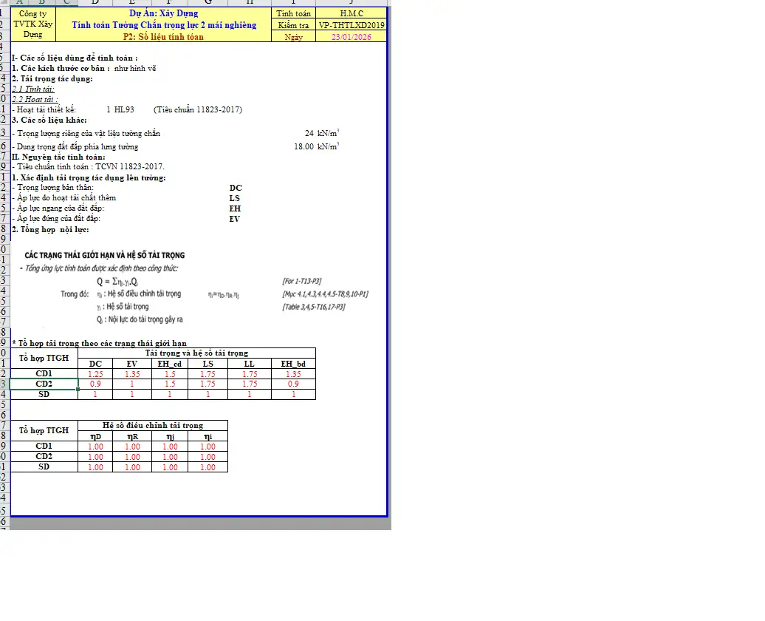
Task: Select the date cell 23/01/2026
Action: coord(351,36)
